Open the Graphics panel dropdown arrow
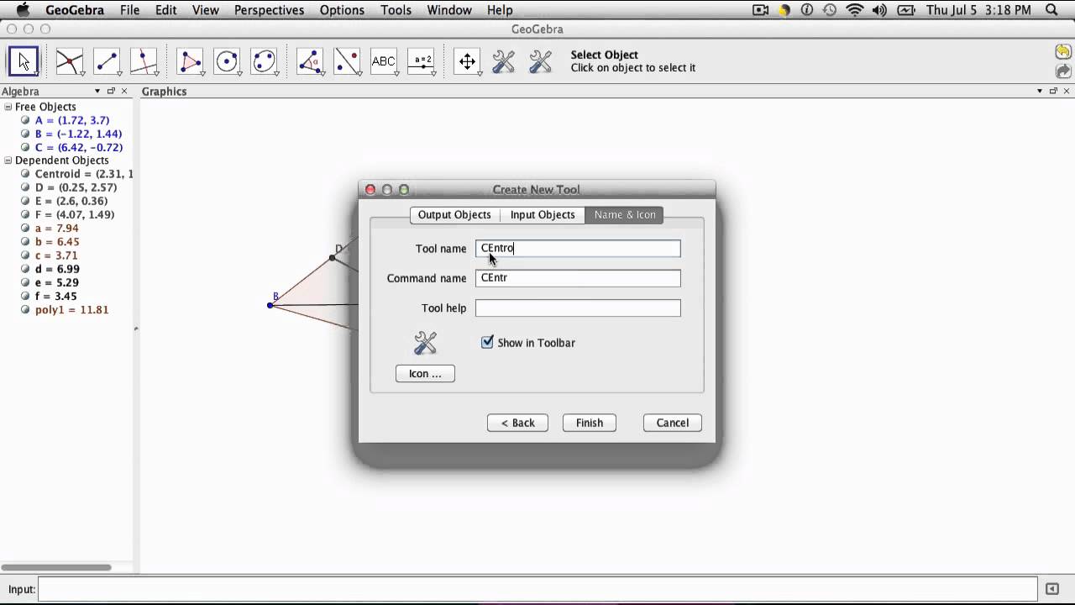The width and height of the screenshot is (1075, 605). click(1040, 91)
